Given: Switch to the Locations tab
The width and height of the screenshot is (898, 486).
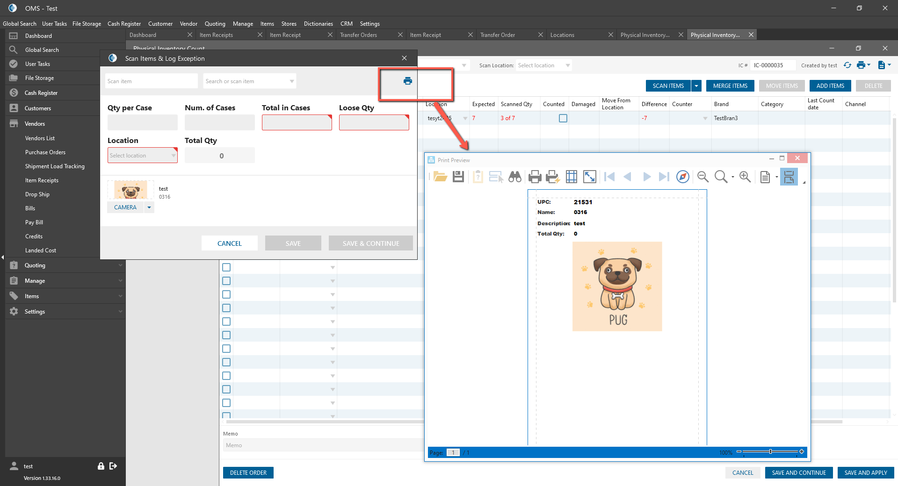Looking at the screenshot, I should click(x=562, y=35).
